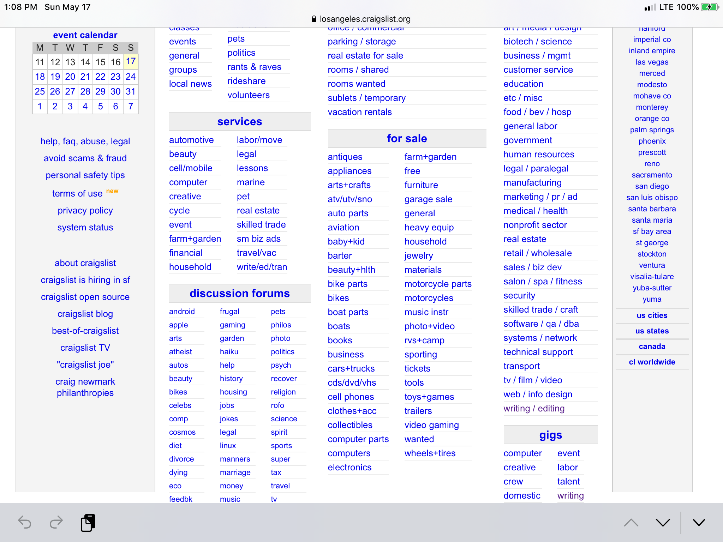This screenshot has height=542, width=723.
Task: Open craigslist blog link
Action: click(x=85, y=314)
